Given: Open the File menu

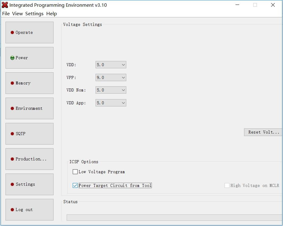Looking at the screenshot, I should (6, 13).
